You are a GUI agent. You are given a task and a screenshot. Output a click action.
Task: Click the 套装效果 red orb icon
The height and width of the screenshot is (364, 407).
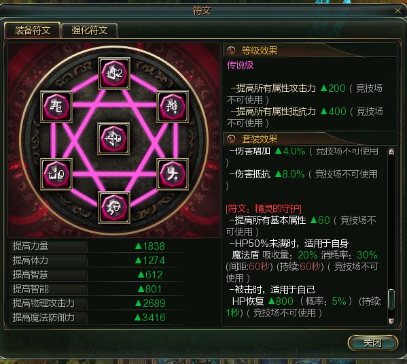[x=231, y=139]
